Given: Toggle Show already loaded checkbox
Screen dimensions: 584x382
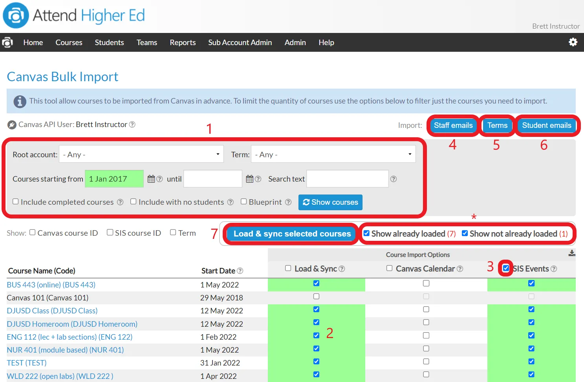Looking at the screenshot, I should click(366, 233).
